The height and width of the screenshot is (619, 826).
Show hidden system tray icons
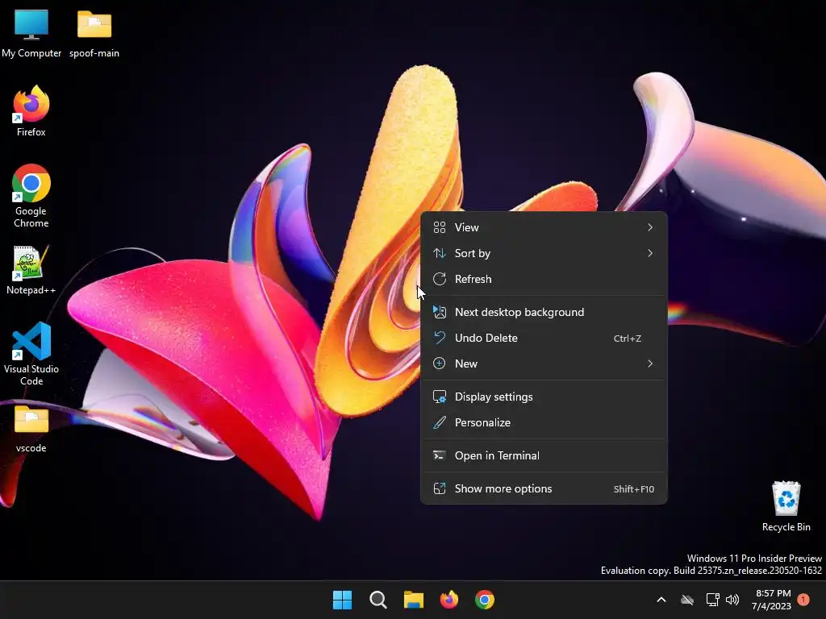coord(661,600)
